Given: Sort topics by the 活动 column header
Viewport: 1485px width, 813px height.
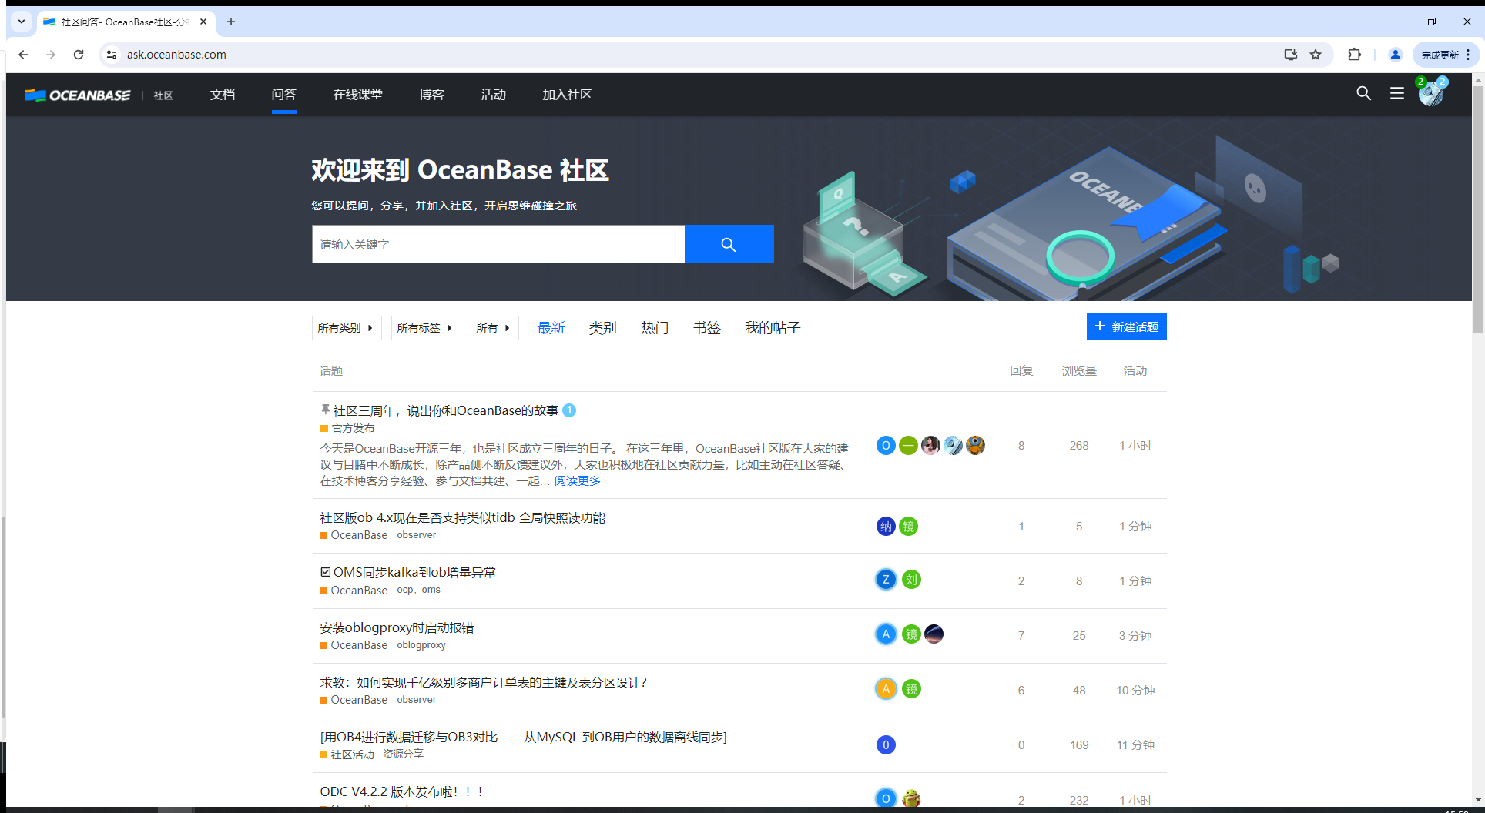Looking at the screenshot, I should pyautogui.click(x=1135, y=371).
